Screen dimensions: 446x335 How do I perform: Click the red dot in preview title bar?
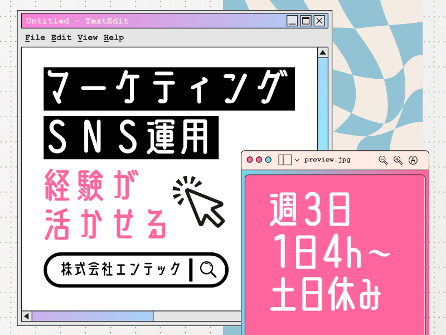(x=250, y=160)
